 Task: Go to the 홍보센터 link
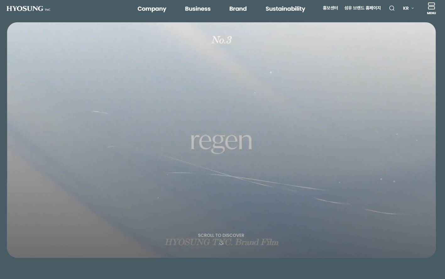(x=330, y=8)
